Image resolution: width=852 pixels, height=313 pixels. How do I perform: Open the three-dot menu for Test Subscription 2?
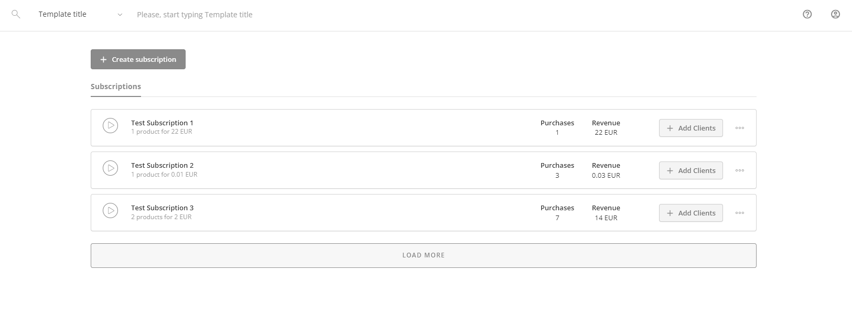740,170
